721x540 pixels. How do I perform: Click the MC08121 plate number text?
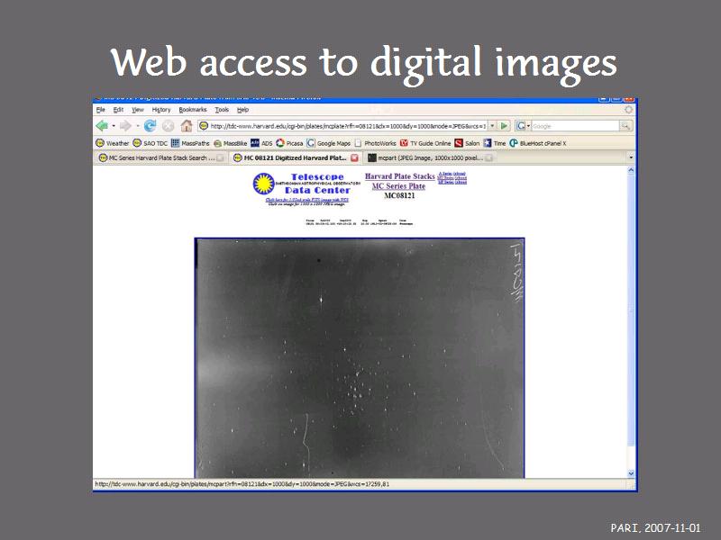399,195
